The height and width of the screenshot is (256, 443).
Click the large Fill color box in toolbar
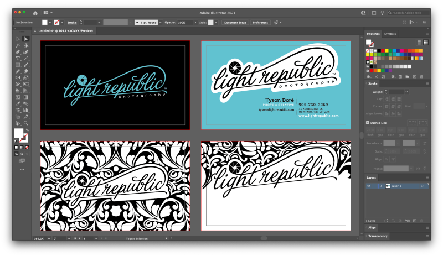click(x=19, y=133)
